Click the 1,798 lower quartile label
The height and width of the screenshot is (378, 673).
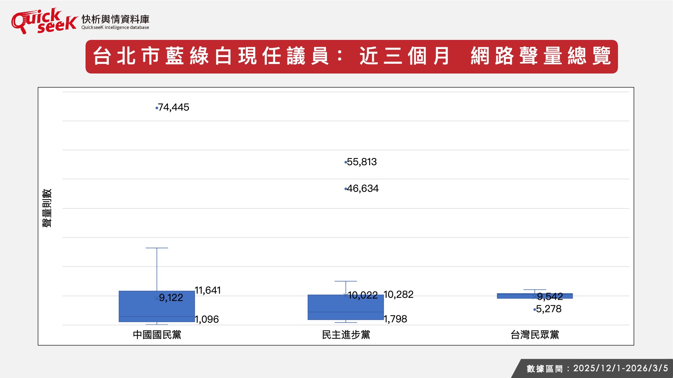coord(395,319)
